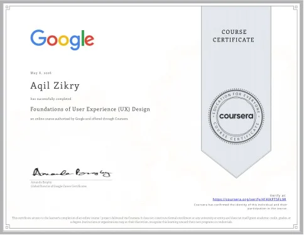Click the 'Verify at:' label
Image resolution: width=304 pixels, height=235 pixels.
tap(278, 195)
